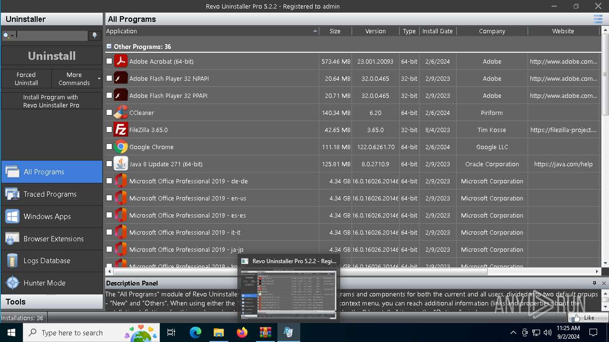Tick the checkbox for Java 8 Update 271
Screen dimensions: 609x342
(109, 164)
